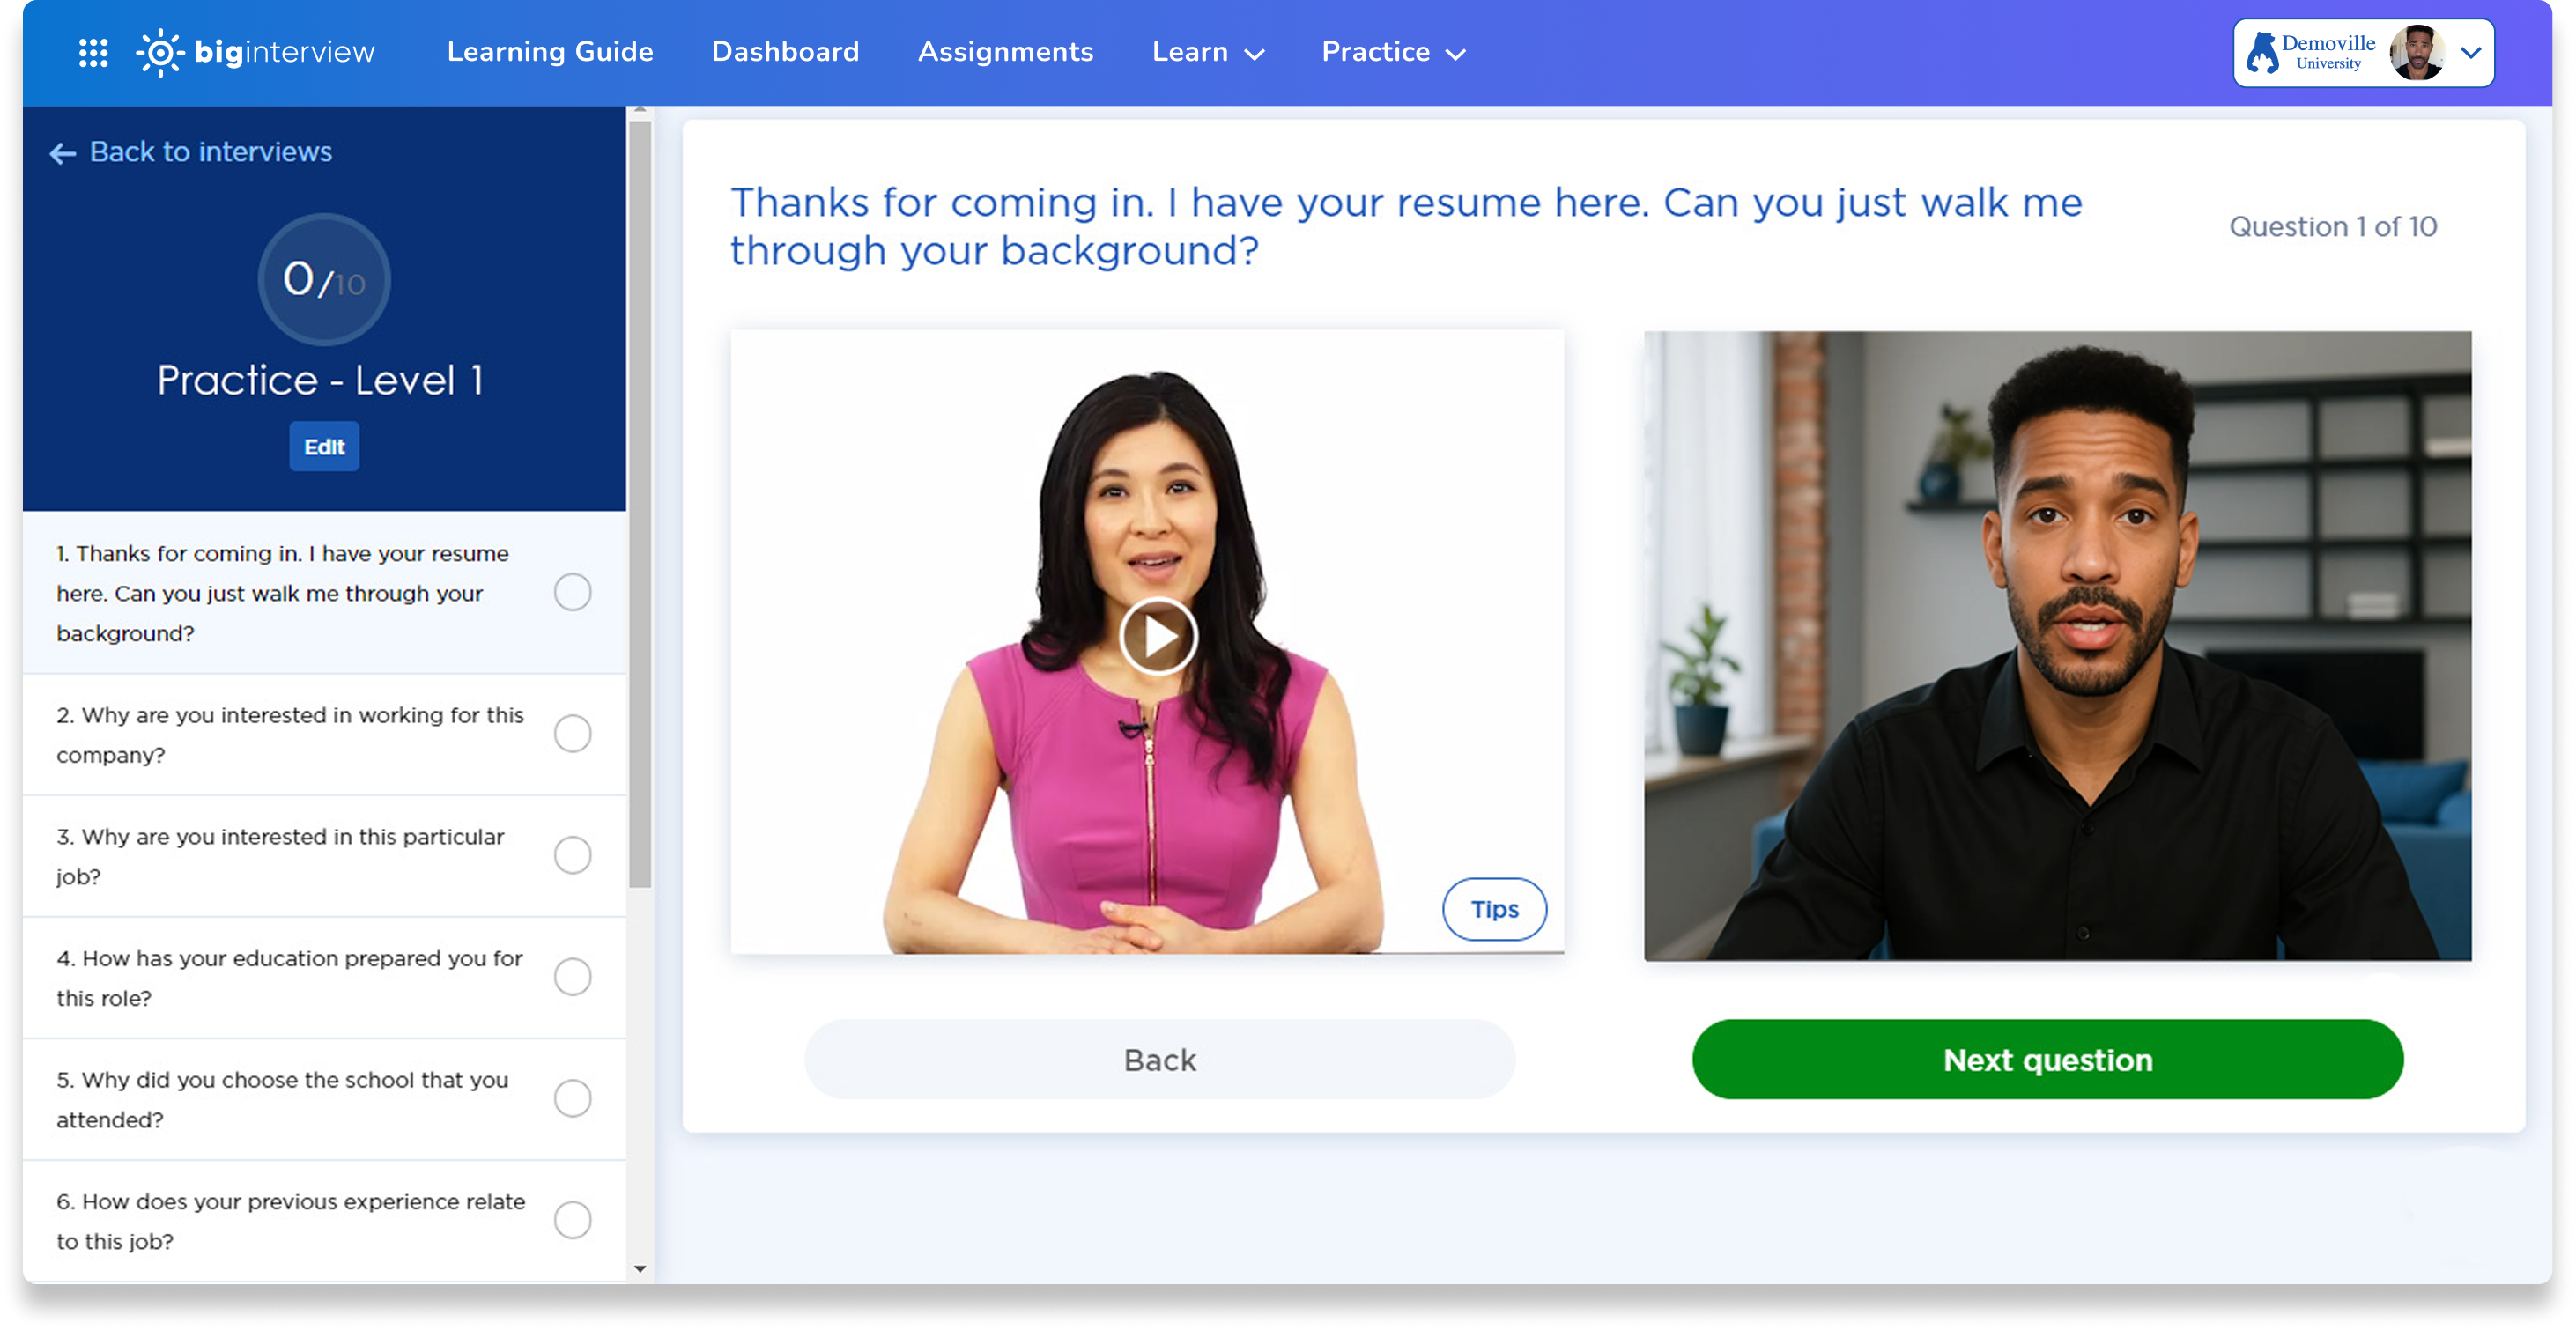
Task: Click the Demoville University logo
Action: pyautogui.click(x=2310, y=52)
